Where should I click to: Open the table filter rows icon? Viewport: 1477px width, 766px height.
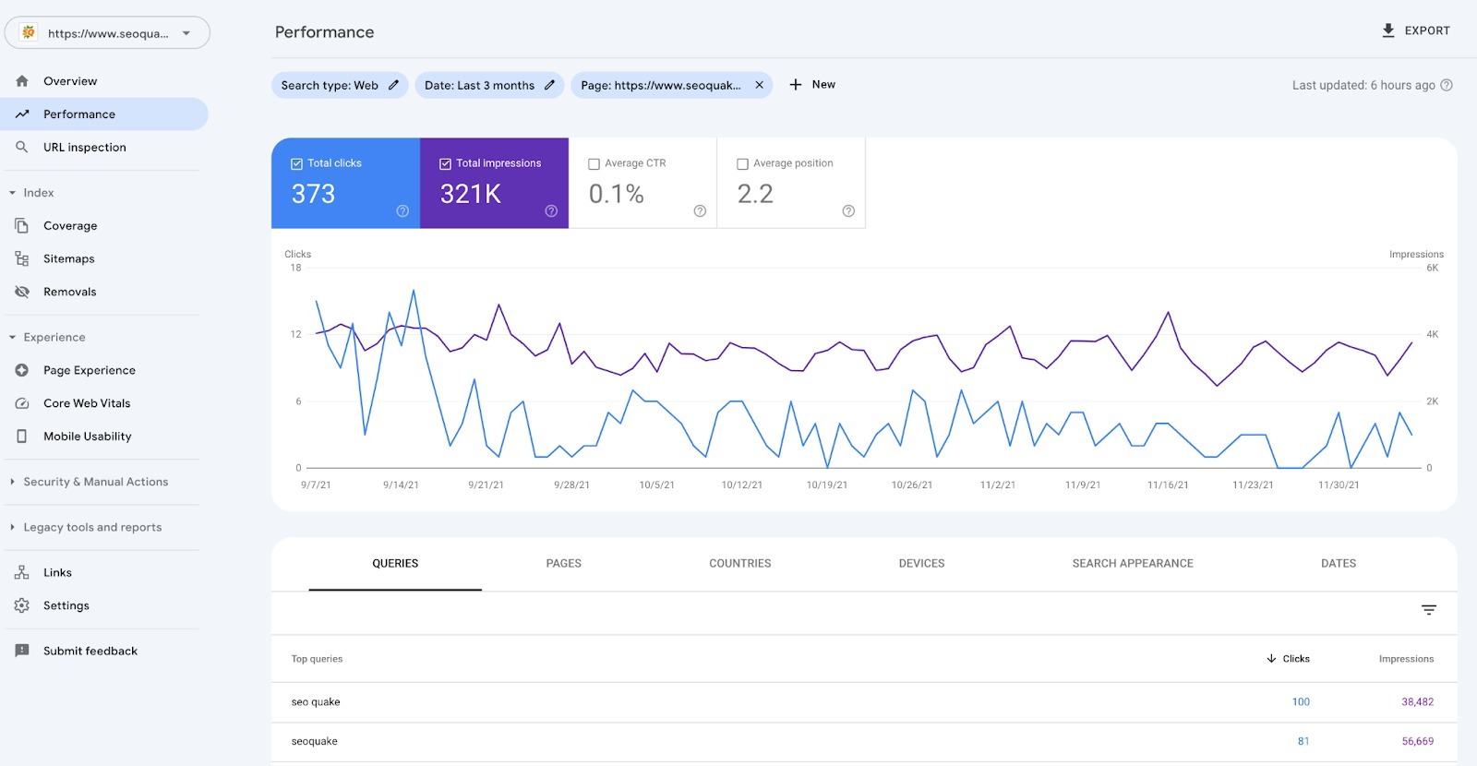click(x=1428, y=610)
